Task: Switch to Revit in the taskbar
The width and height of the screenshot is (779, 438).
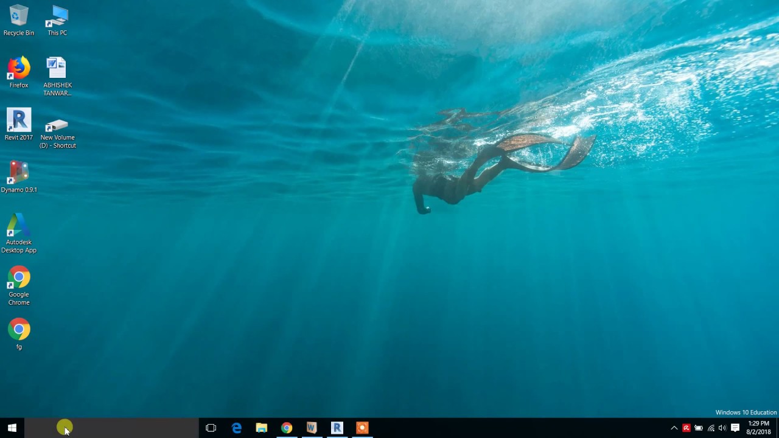Action: click(x=337, y=428)
